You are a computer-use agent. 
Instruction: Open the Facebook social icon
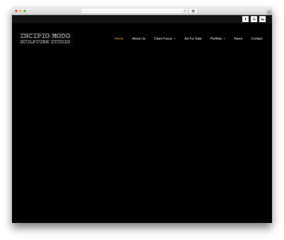coord(245,19)
